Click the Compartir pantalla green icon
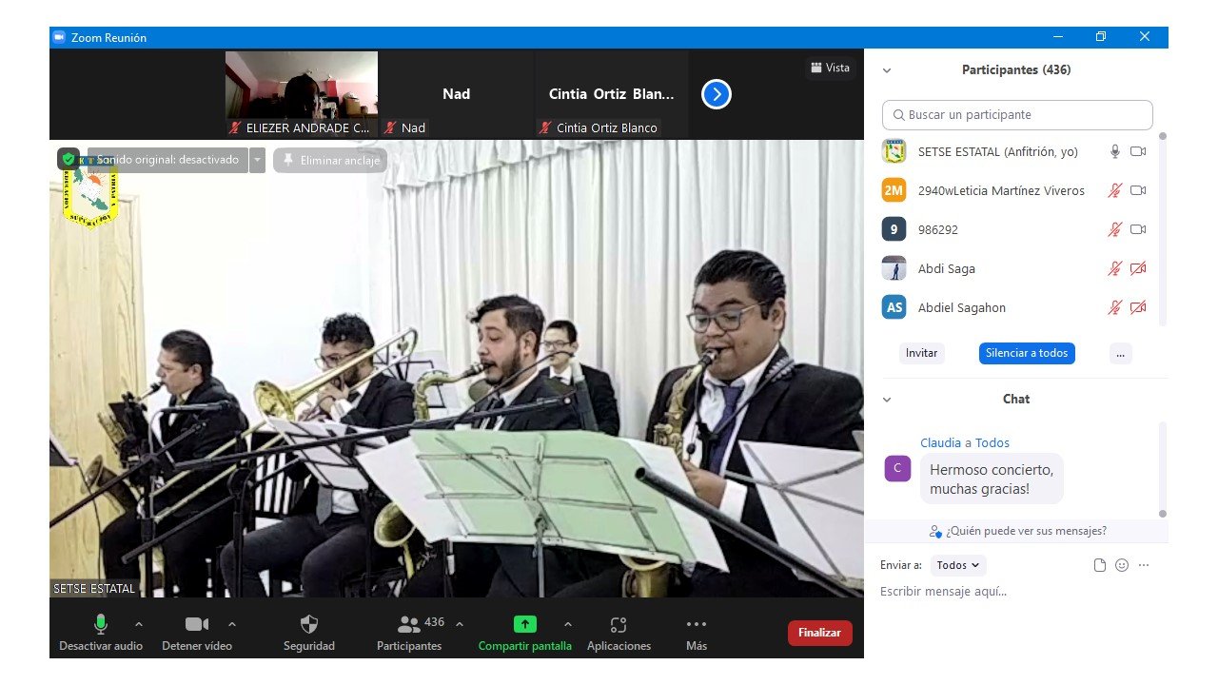The height and width of the screenshot is (685, 1218). coord(525,625)
